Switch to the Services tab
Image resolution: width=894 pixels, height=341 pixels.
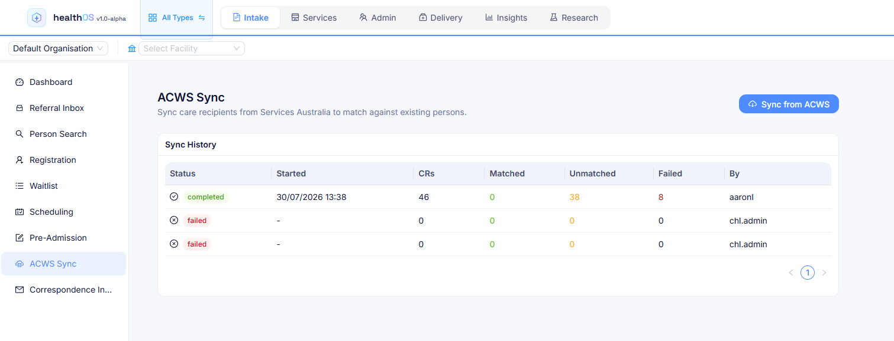(314, 18)
